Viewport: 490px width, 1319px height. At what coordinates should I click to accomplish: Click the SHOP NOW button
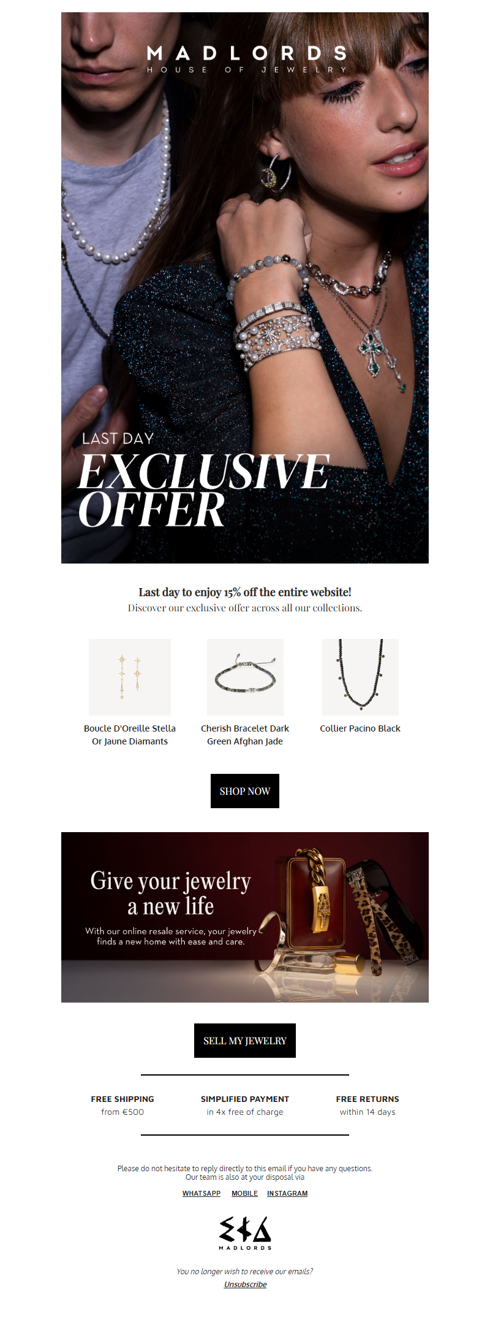click(245, 791)
